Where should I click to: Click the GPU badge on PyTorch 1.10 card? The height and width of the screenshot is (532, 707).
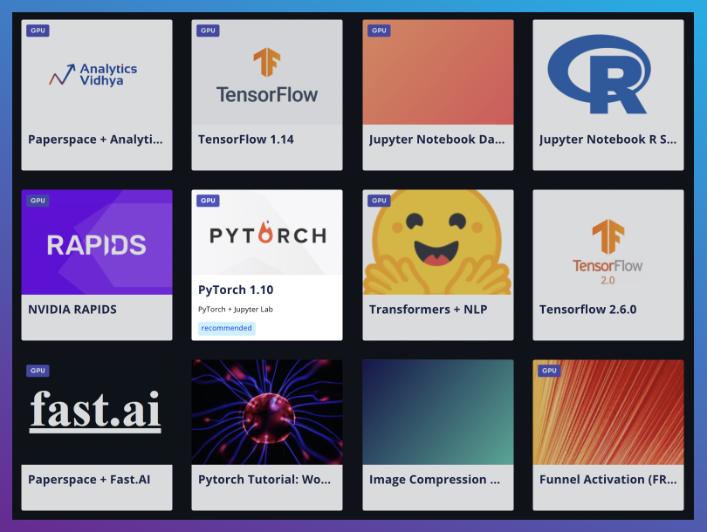(208, 201)
